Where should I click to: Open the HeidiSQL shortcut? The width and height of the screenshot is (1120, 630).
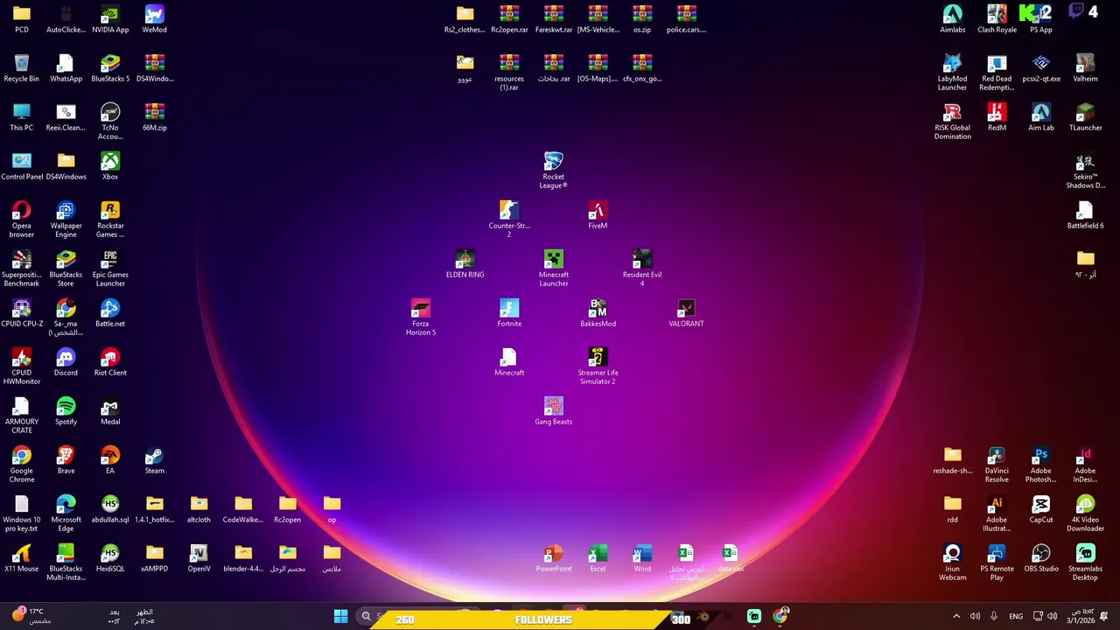click(110, 558)
